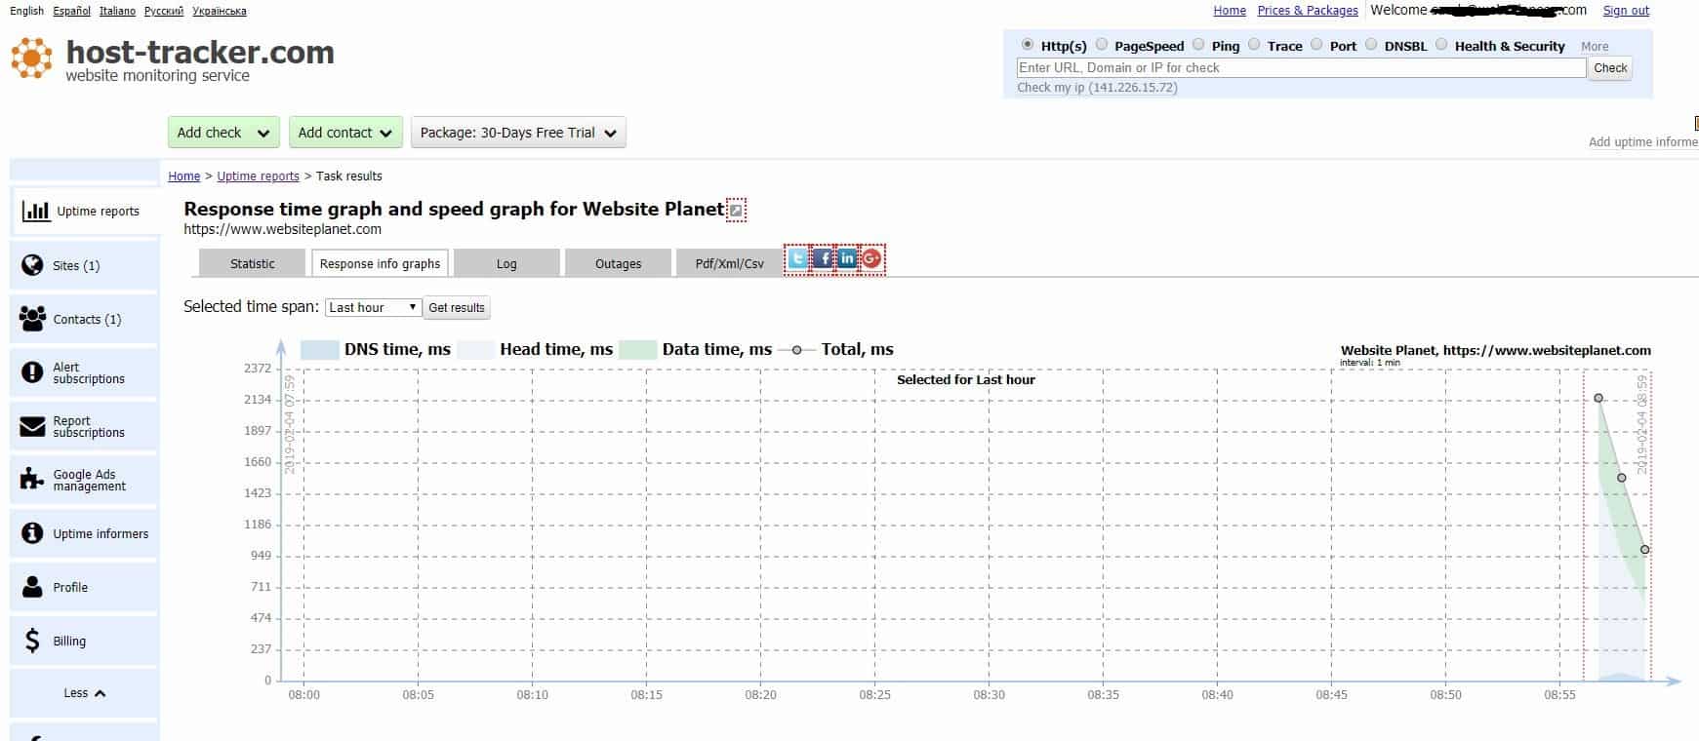Click the Profile person icon

pyautogui.click(x=32, y=587)
